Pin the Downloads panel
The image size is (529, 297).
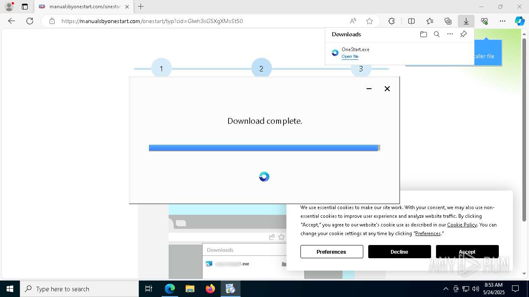tap(463, 34)
